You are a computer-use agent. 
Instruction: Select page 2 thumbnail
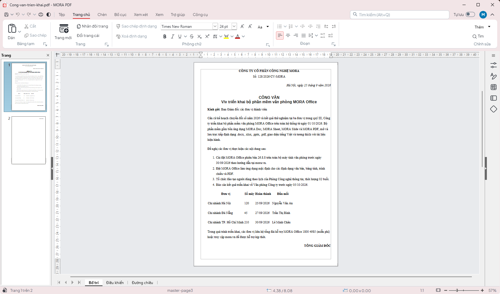tap(28, 140)
